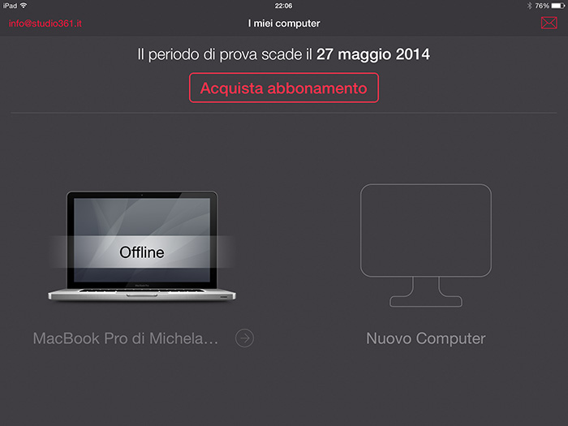This screenshot has width=568, height=426.
Task: Open the red envelope mail icon
Action: click(x=549, y=24)
